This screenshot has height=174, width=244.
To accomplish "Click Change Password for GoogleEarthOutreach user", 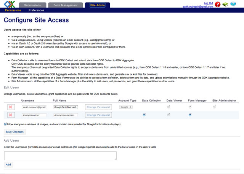I will click(98, 107).
